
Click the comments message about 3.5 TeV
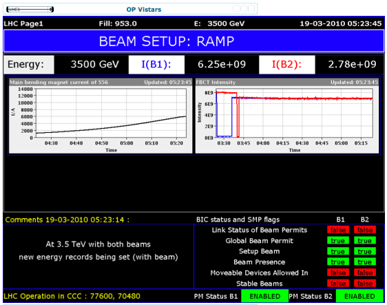point(98,251)
